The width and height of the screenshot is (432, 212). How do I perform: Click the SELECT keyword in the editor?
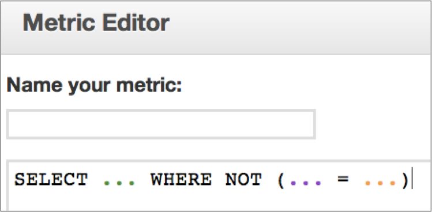tap(51, 180)
